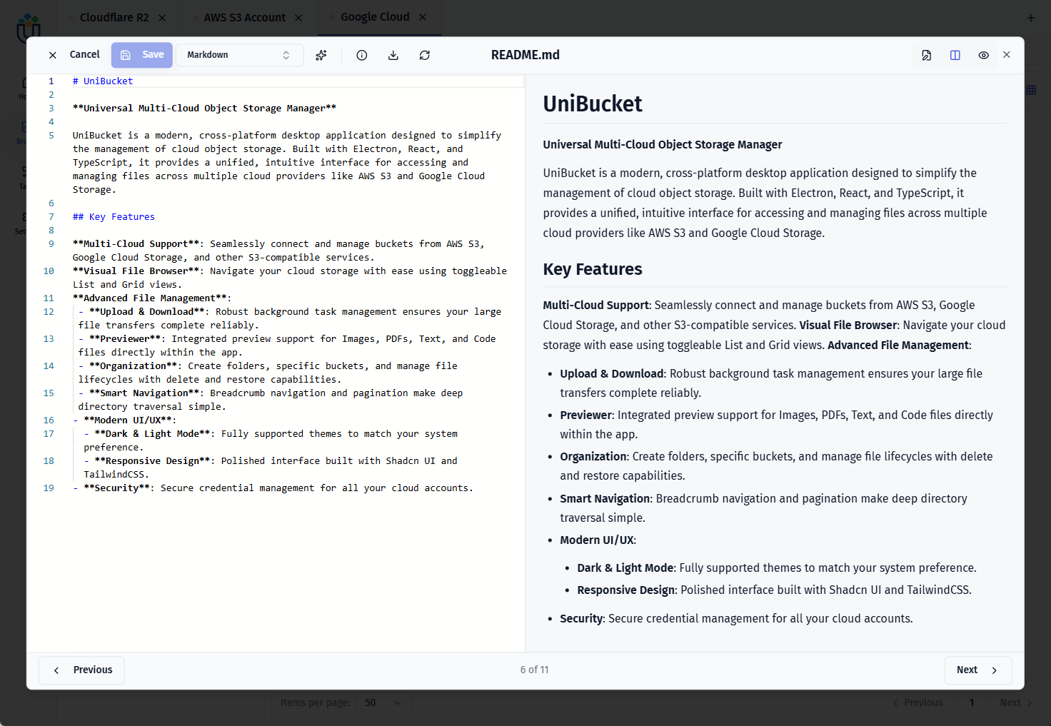The width and height of the screenshot is (1051, 726).
Task: Switch to edit-only view mode
Action: tap(926, 55)
